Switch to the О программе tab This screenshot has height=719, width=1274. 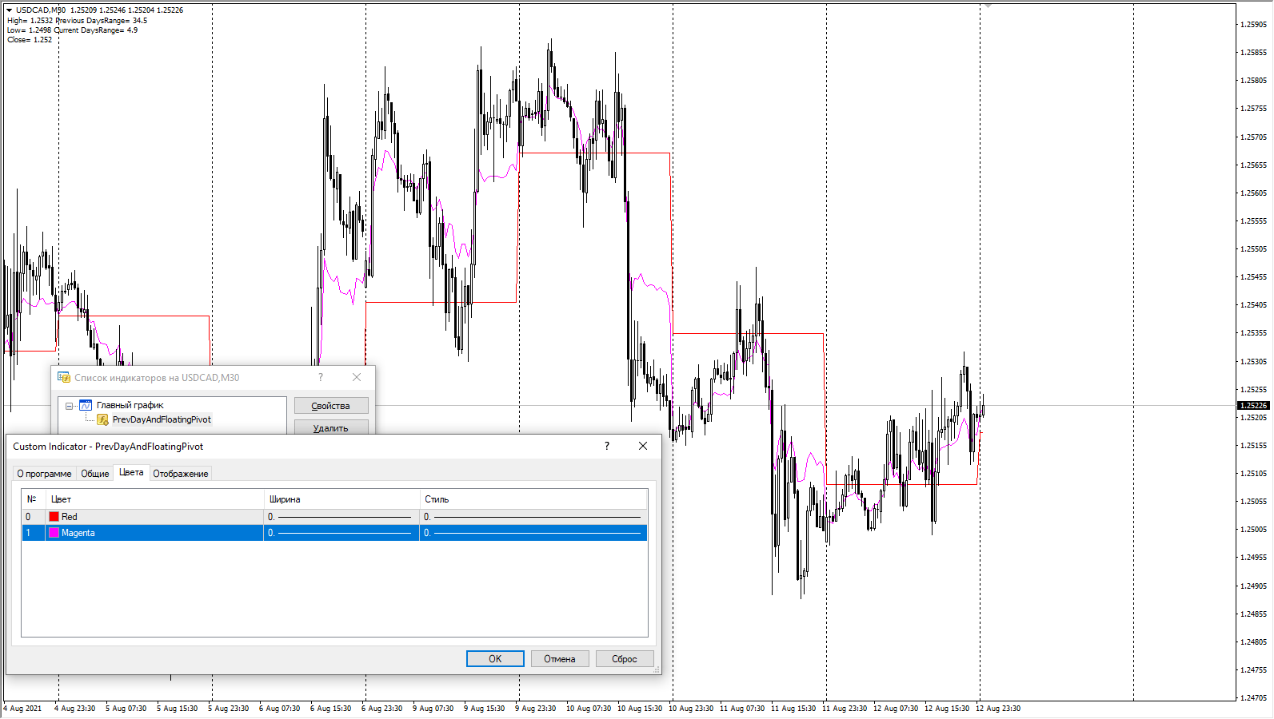pos(44,474)
